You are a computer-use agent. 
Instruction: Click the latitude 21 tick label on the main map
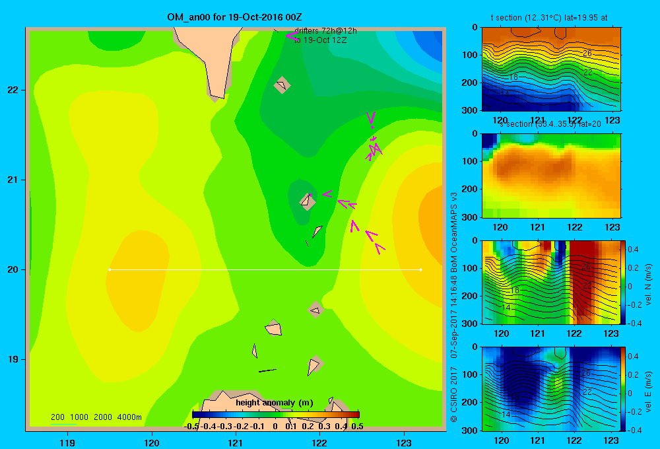tap(13, 180)
